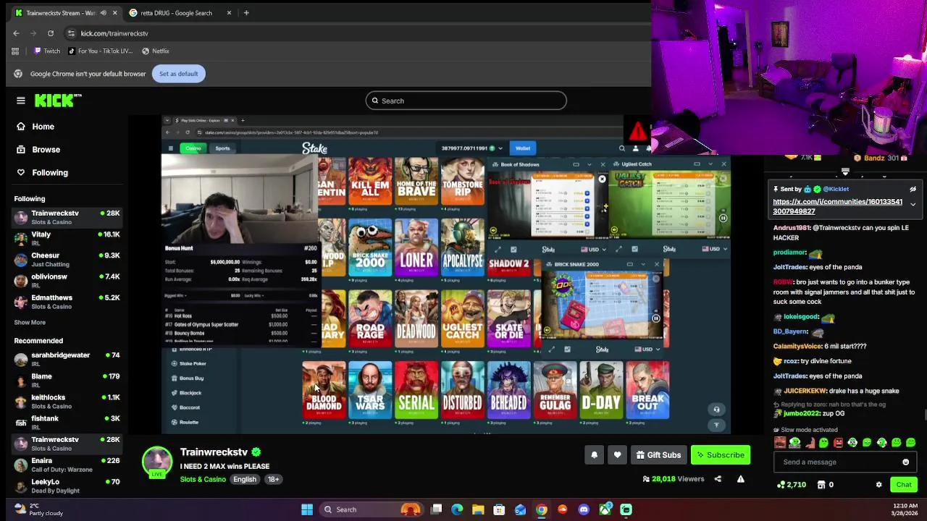Hide the pinned Kicklet message
The height and width of the screenshot is (521, 927).
pos(913,189)
